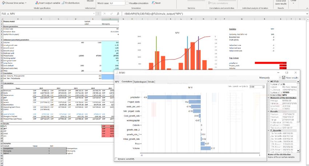Click the Volume correlation bar
This screenshot has height=166, width=309.
[x=206, y=148]
